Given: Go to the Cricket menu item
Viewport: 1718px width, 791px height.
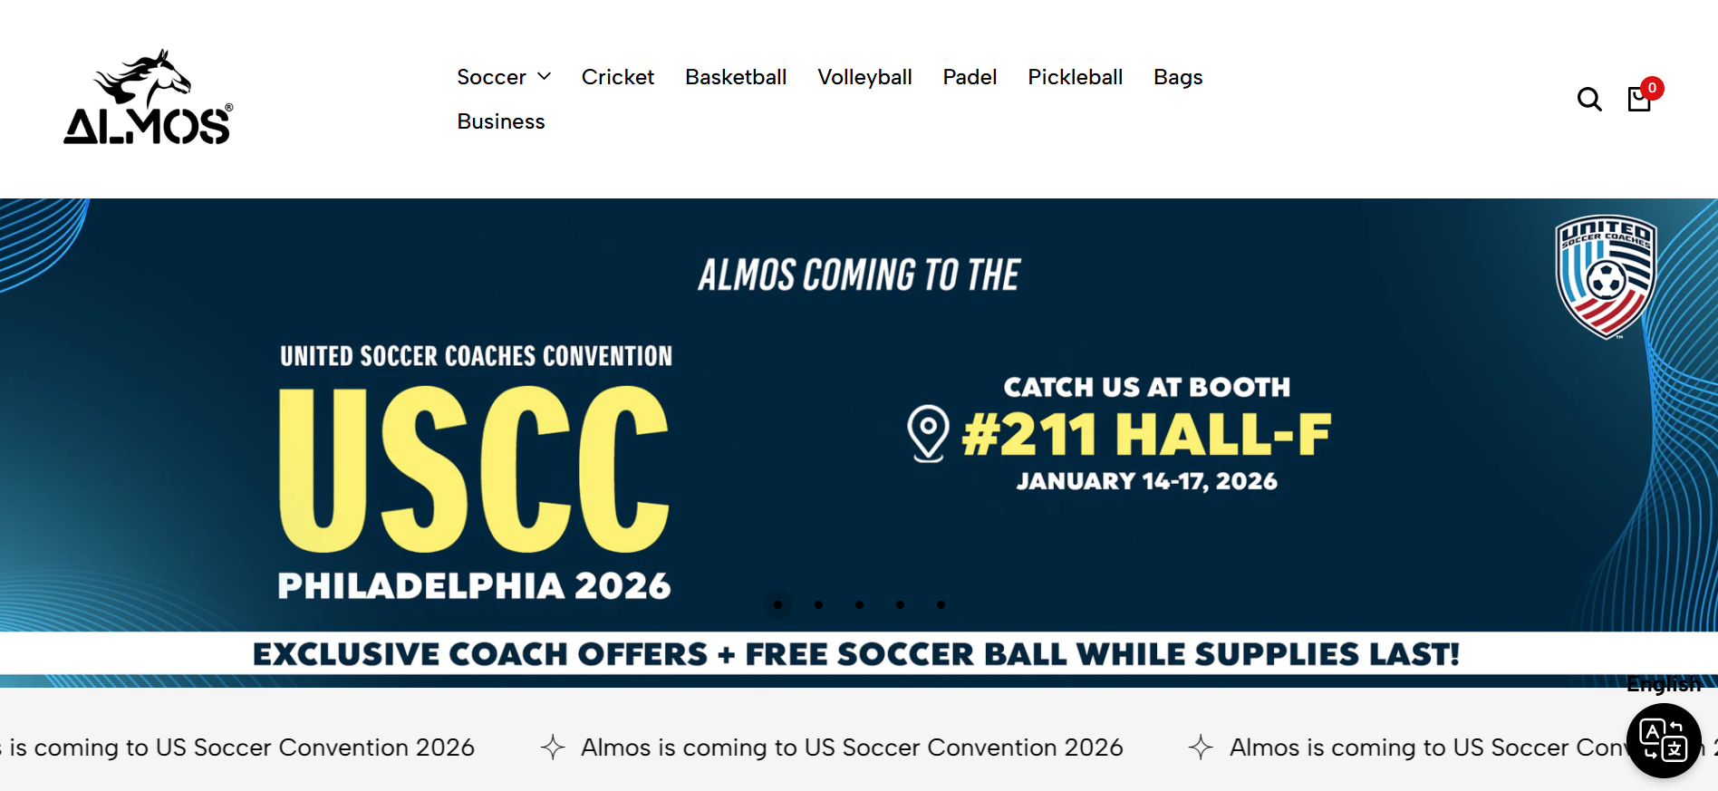Looking at the screenshot, I should (x=617, y=77).
